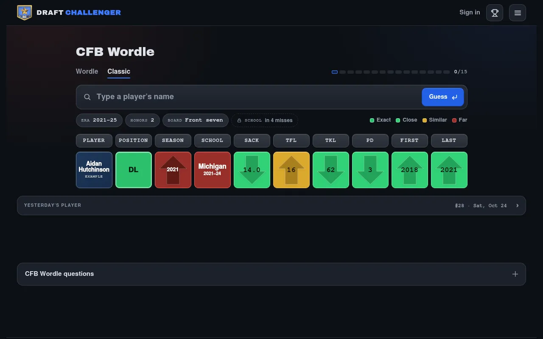Expand Yesterday's Player chevron
543x339 pixels.
(x=518, y=206)
